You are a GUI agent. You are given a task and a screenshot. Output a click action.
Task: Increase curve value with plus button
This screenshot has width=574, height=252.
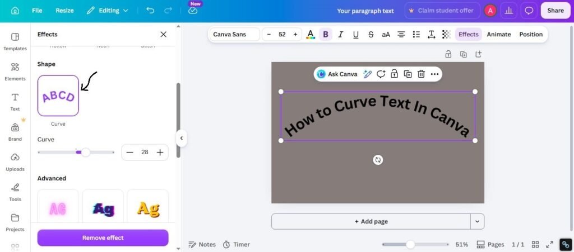(x=160, y=153)
